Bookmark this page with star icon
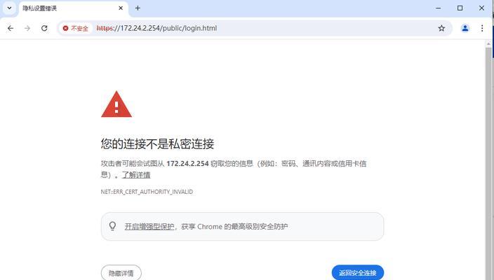Viewport: 494px width, 280px height. coord(441,28)
